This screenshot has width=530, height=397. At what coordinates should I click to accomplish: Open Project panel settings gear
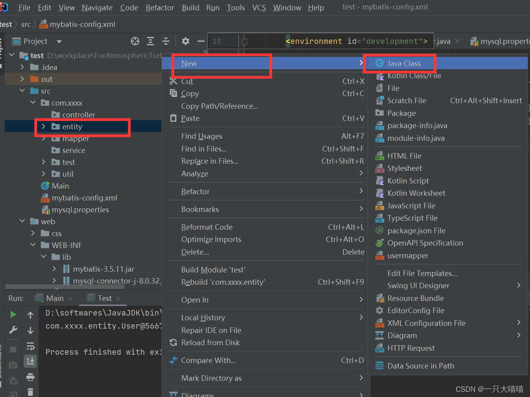(x=186, y=41)
